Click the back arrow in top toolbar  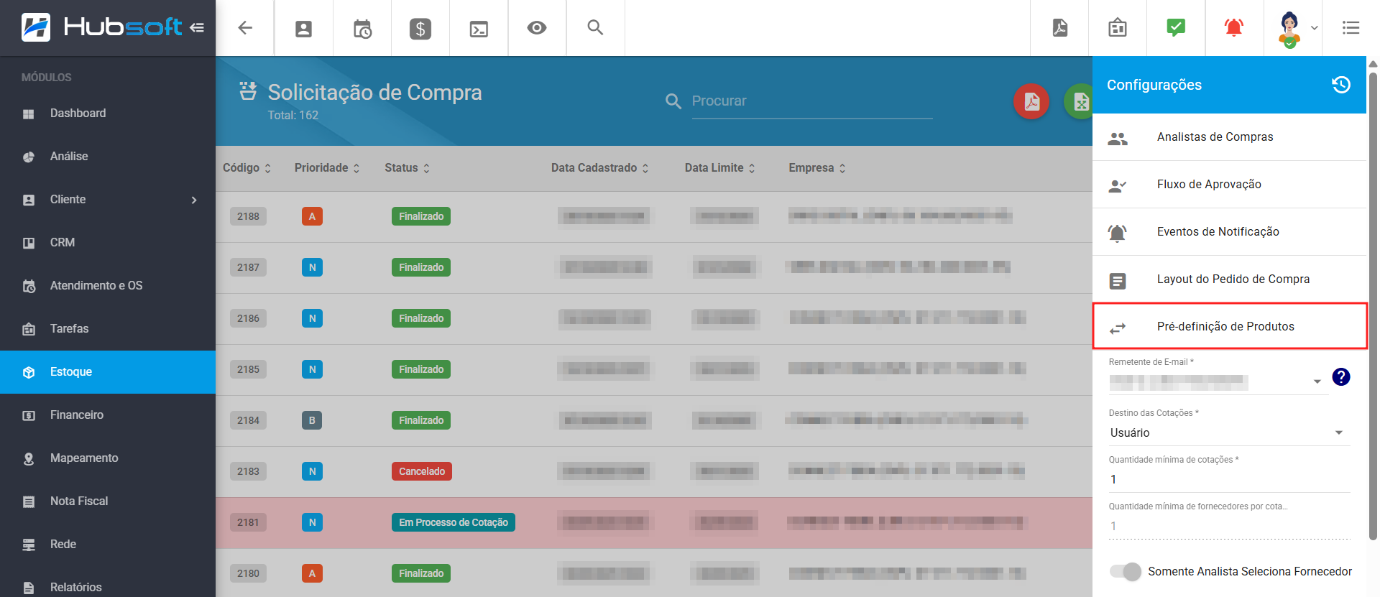click(245, 28)
